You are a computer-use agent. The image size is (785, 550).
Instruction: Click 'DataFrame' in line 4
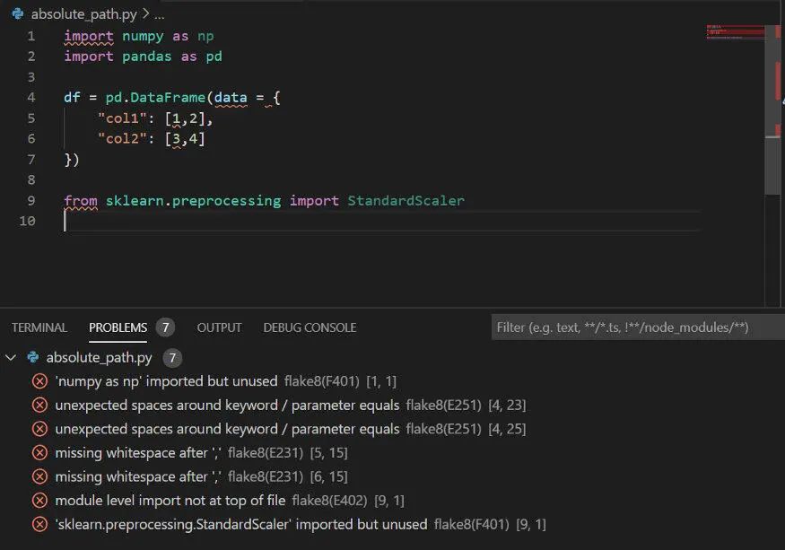(168, 97)
